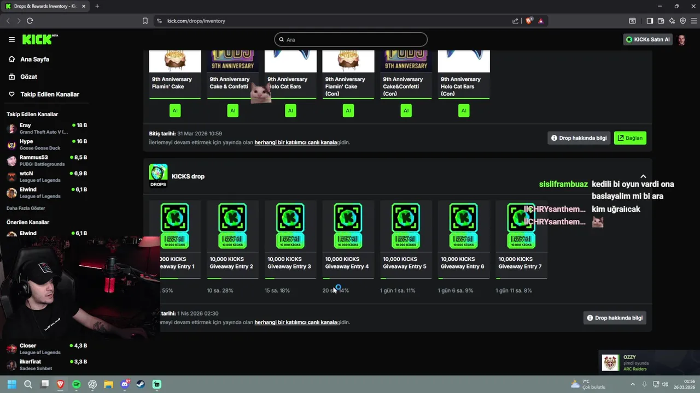This screenshot has width=700, height=393.
Task: Open the profile avatar menu
Action: coord(681,39)
